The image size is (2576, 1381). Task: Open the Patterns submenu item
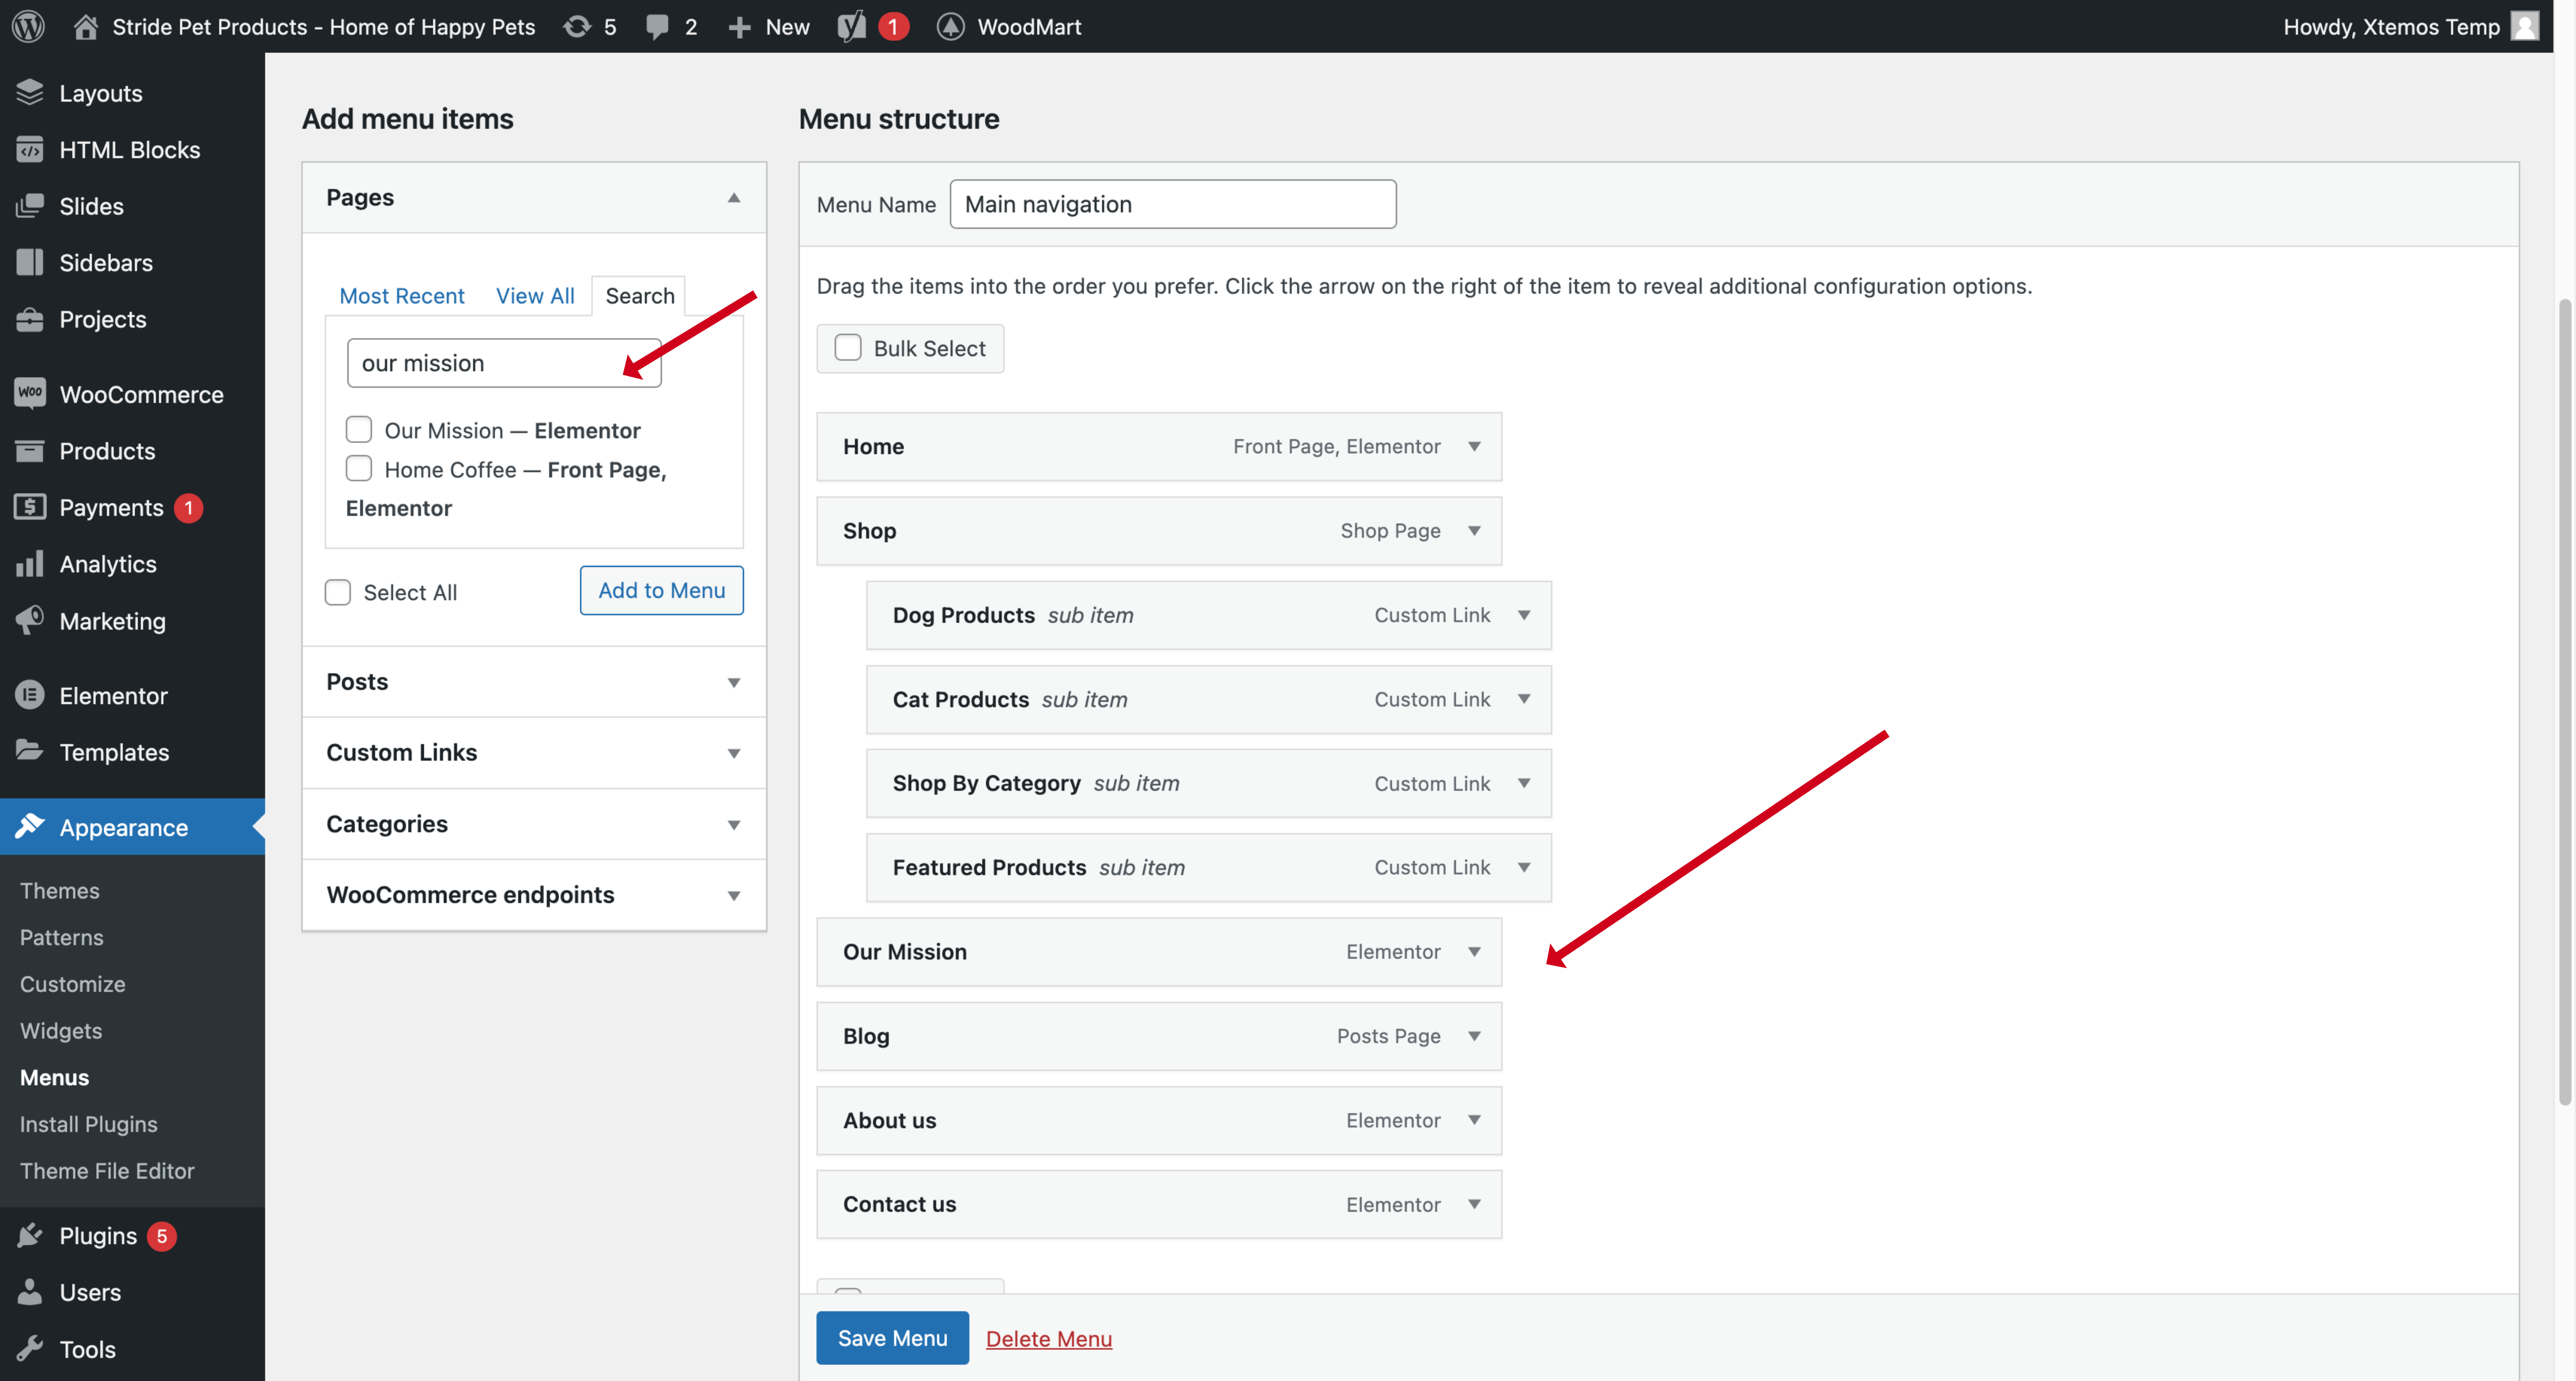(x=62, y=938)
